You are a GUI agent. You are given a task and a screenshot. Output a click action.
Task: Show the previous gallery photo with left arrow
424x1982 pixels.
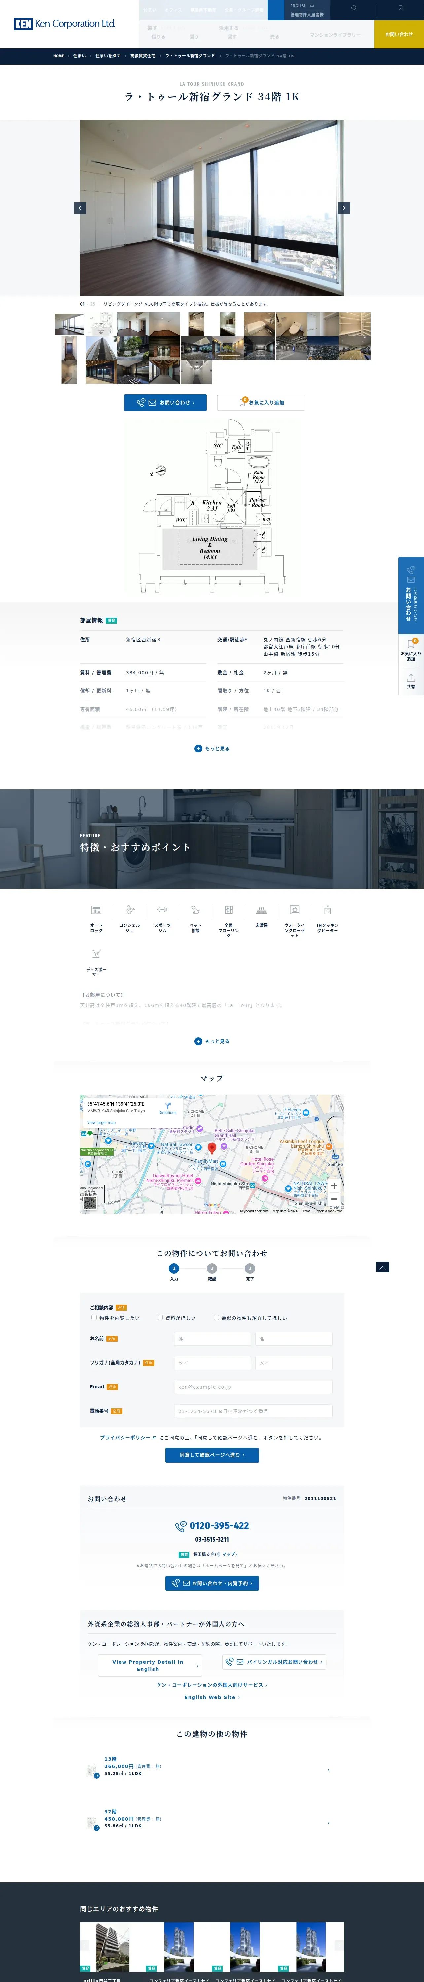coord(80,208)
